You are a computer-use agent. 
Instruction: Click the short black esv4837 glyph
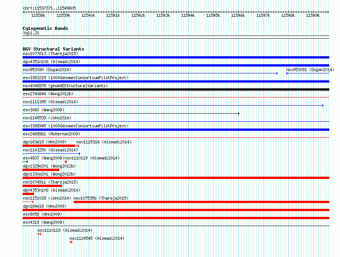pos(25,162)
